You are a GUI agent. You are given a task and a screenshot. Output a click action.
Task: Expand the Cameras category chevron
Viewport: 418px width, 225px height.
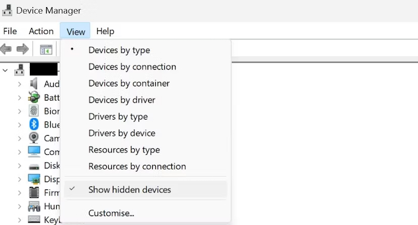click(20, 139)
